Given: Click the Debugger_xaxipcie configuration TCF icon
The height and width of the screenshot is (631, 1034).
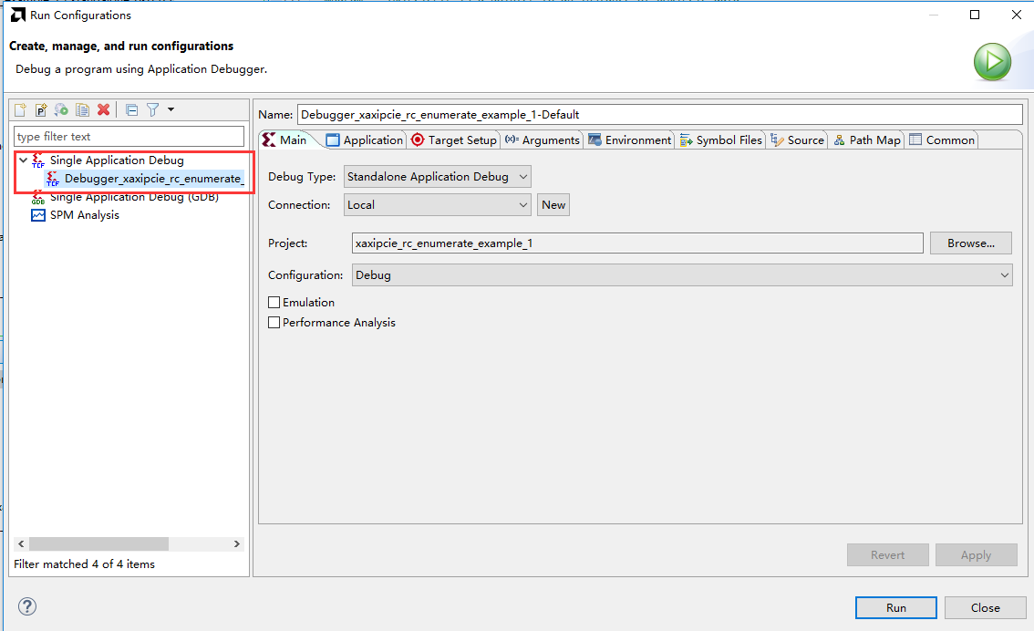Looking at the screenshot, I should pyautogui.click(x=53, y=179).
